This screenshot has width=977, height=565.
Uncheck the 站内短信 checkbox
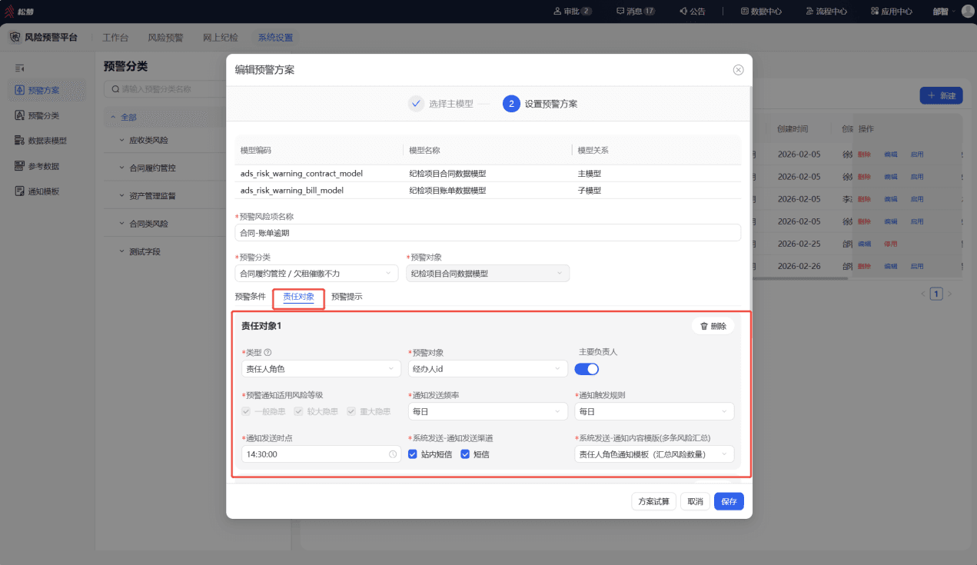click(413, 454)
